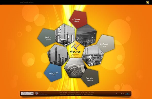Skip to previous music track
The height and width of the screenshot is (99, 152).
click(x=117, y=93)
